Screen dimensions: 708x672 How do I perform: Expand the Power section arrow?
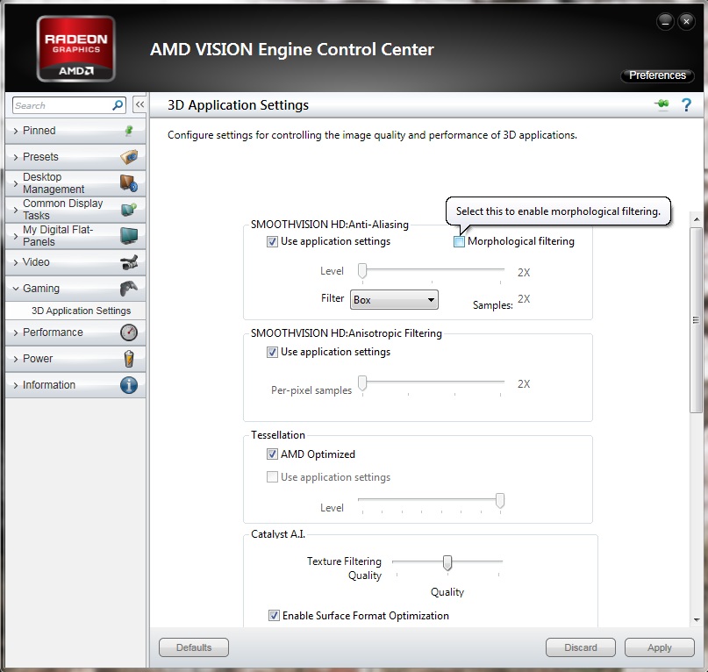[x=16, y=359]
